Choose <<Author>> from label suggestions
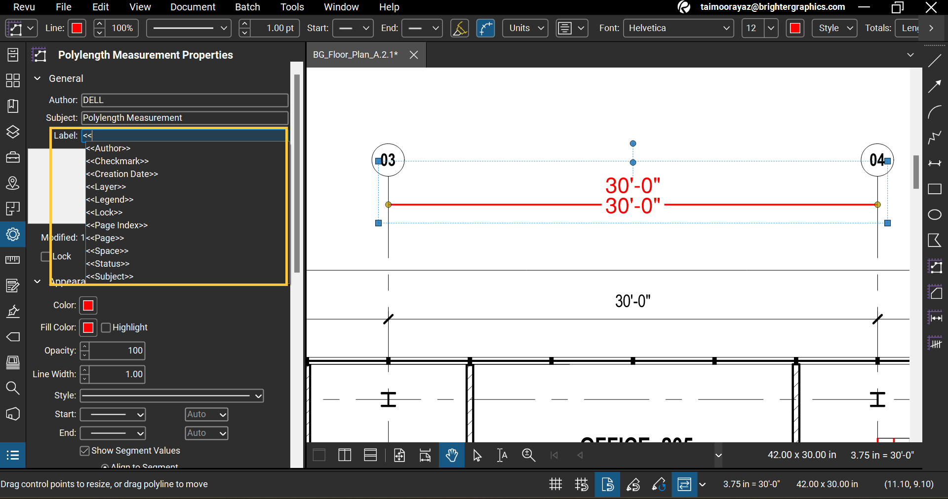Image resolution: width=948 pixels, height=499 pixels. [108, 148]
